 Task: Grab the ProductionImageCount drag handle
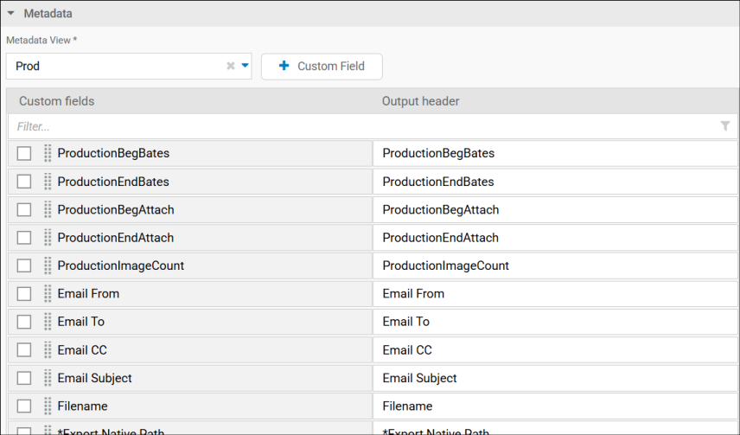pos(48,265)
